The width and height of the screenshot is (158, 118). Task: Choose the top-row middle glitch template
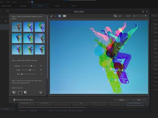click(x=28, y=27)
